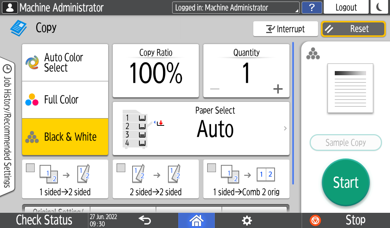
Task: Check the 1 sided→Comb 2 orig option
Action: pos(212,168)
